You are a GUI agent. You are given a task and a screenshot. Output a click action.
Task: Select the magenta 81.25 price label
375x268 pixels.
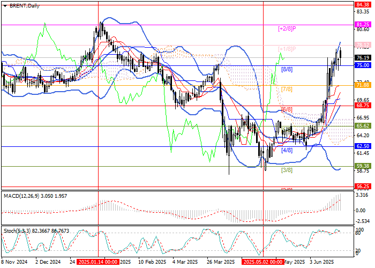(x=363, y=25)
